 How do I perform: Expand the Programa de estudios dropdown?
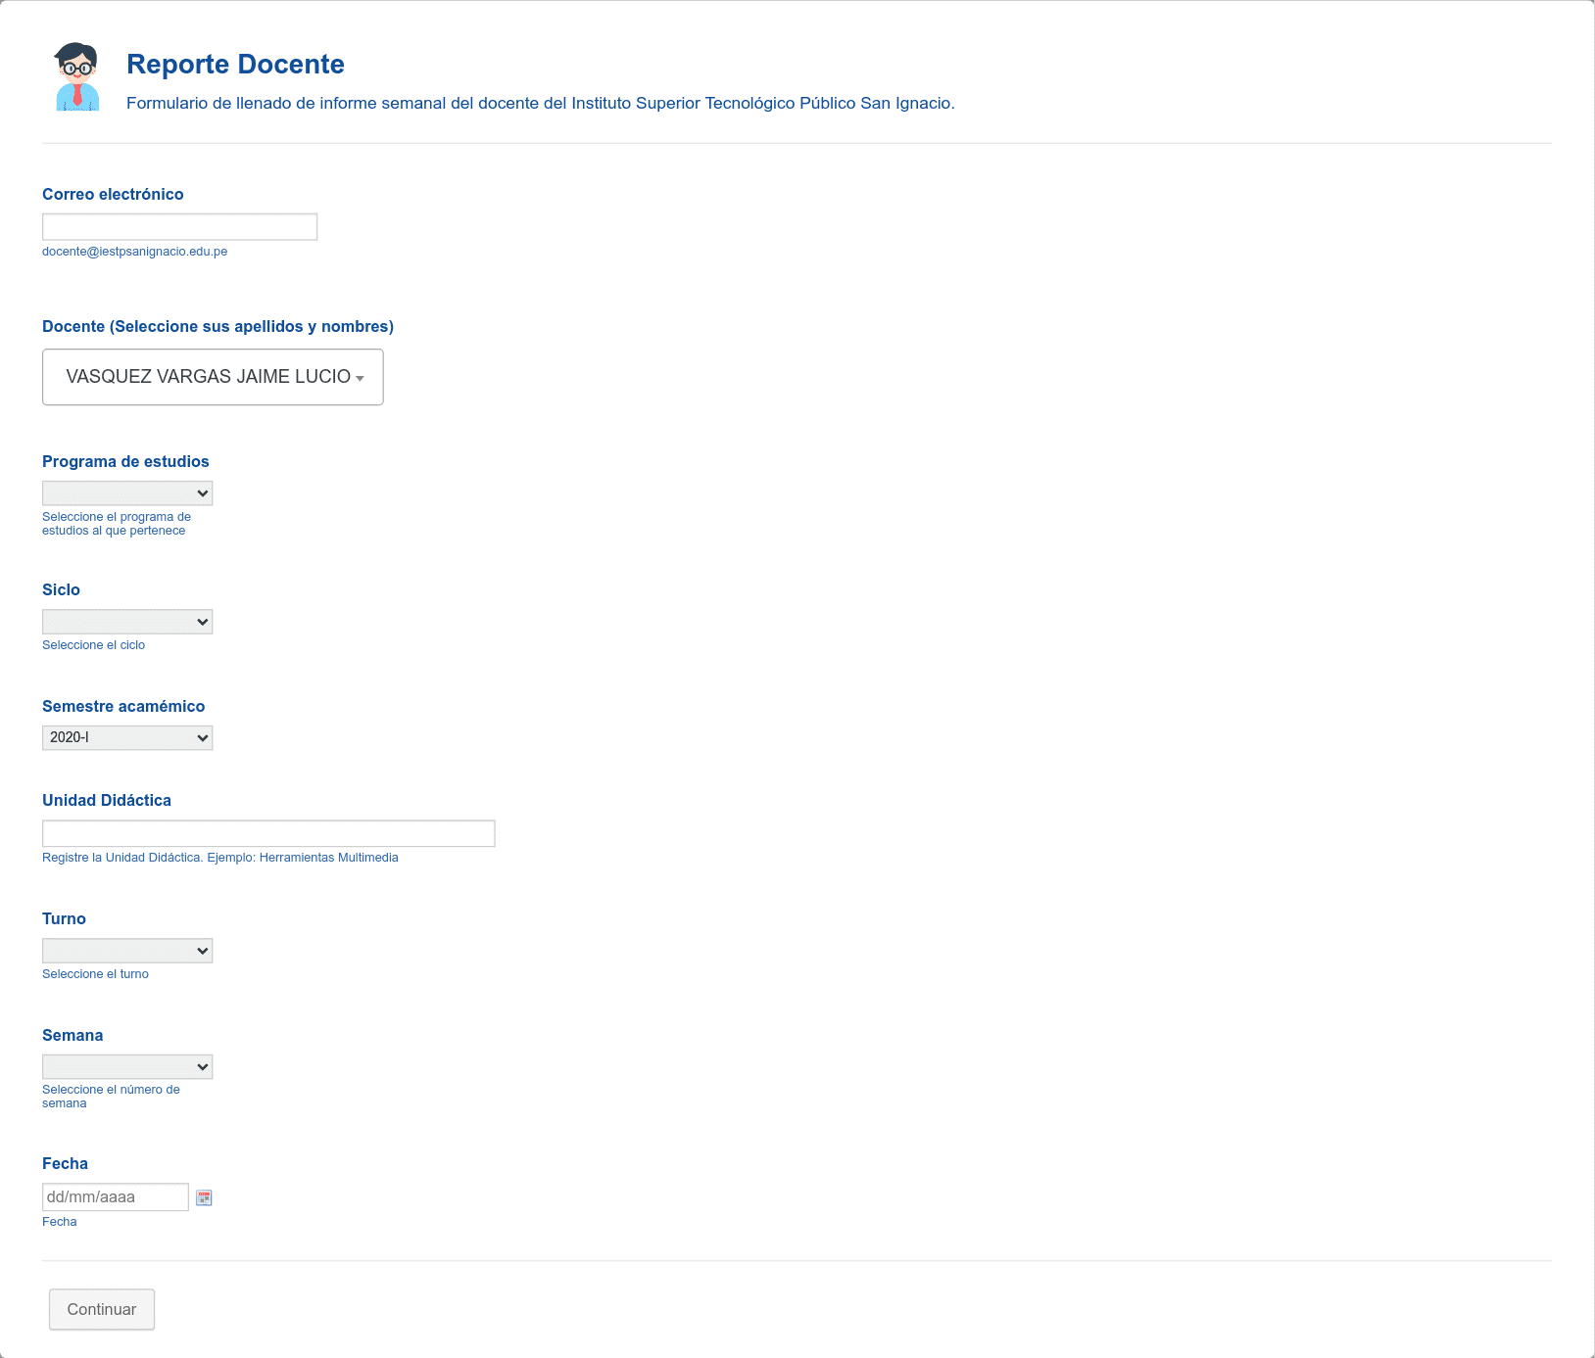(x=127, y=493)
